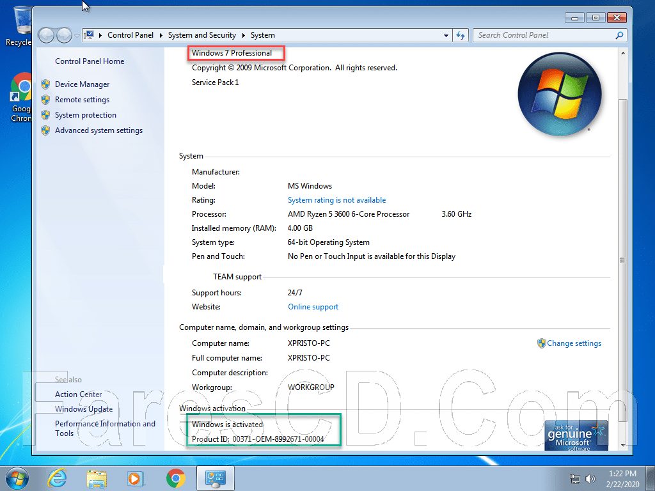655x491 pixels.
Task: Select the MS Windows model value
Action: coord(310,186)
